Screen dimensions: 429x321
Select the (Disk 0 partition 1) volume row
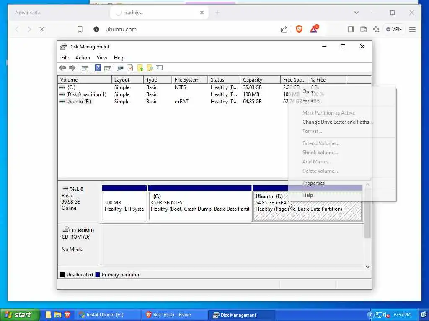click(173, 94)
